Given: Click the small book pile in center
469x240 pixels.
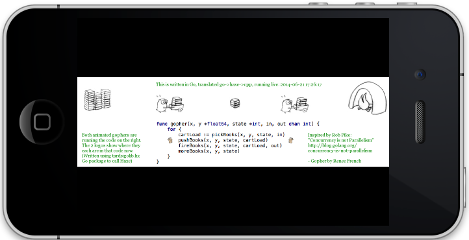Looking at the screenshot, I should (x=234, y=103).
